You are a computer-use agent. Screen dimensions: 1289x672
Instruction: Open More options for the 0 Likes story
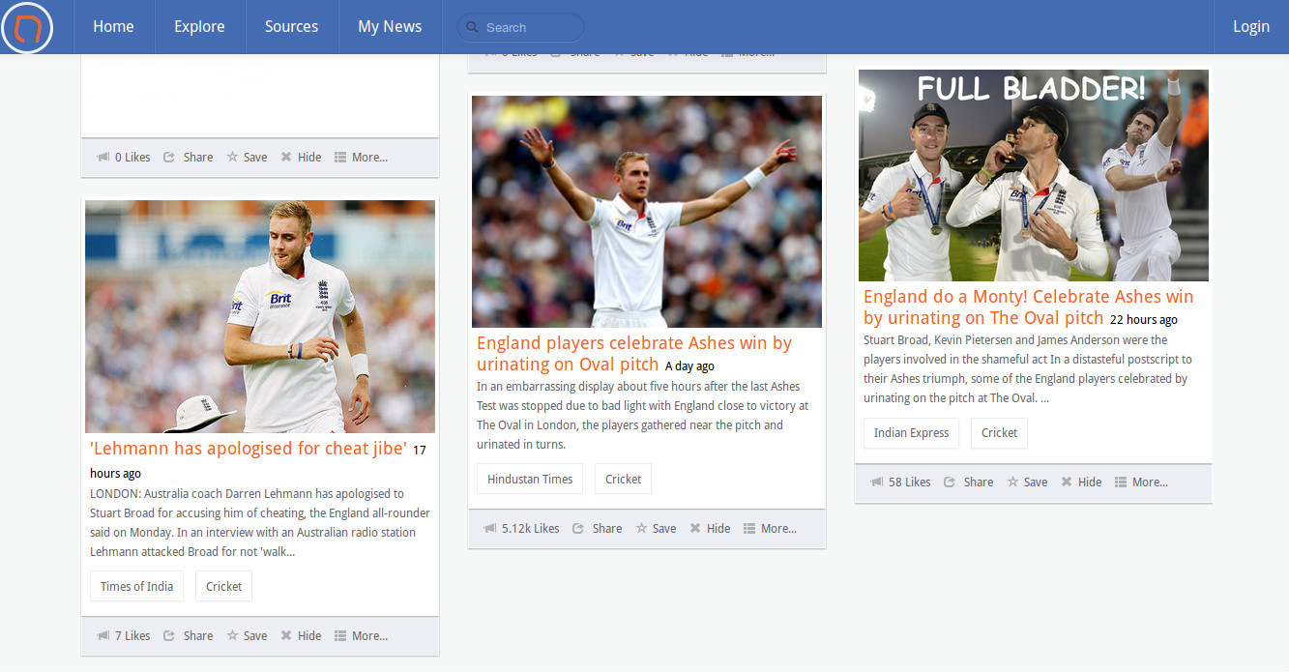coord(361,158)
